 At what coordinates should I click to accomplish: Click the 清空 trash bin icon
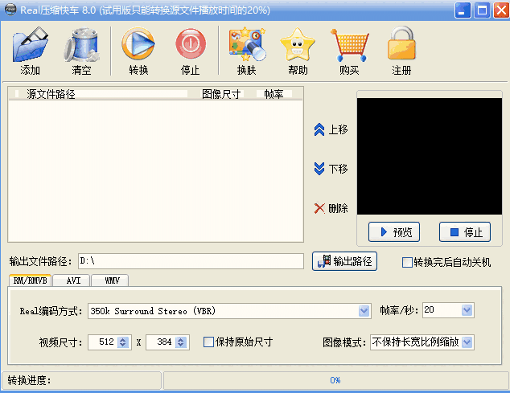pyautogui.click(x=81, y=44)
